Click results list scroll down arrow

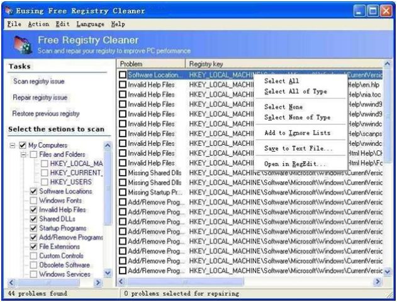[x=387, y=272]
